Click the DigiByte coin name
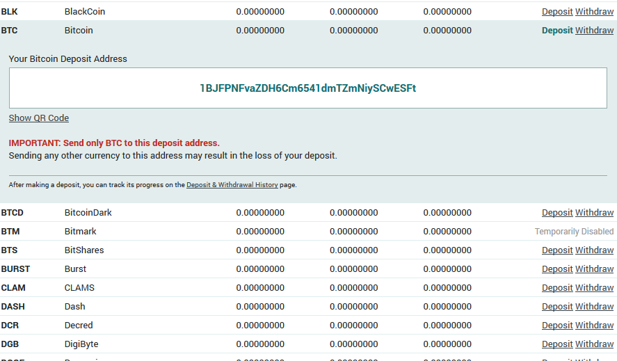617x361 pixels. [81, 344]
